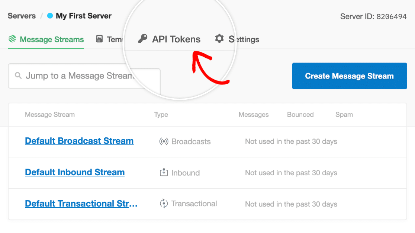Screen dimensions: 415x233
Task: Click Transactional row's 'Not used in the past 30 days'
Action: click(291, 204)
